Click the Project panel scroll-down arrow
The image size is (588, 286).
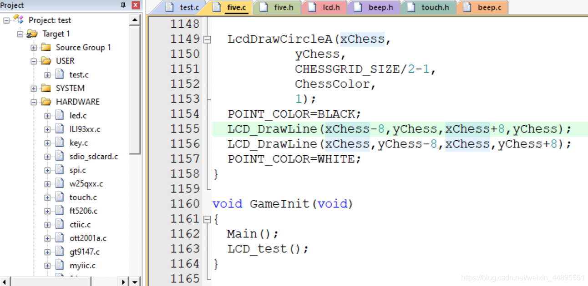pyautogui.click(x=135, y=281)
